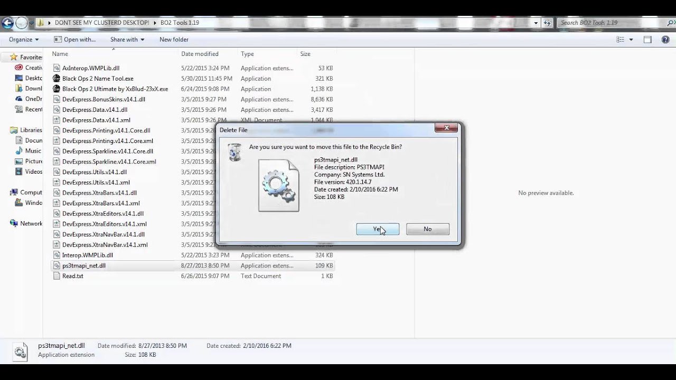Select the Windows drive in sidebar

tap(30, 203)
